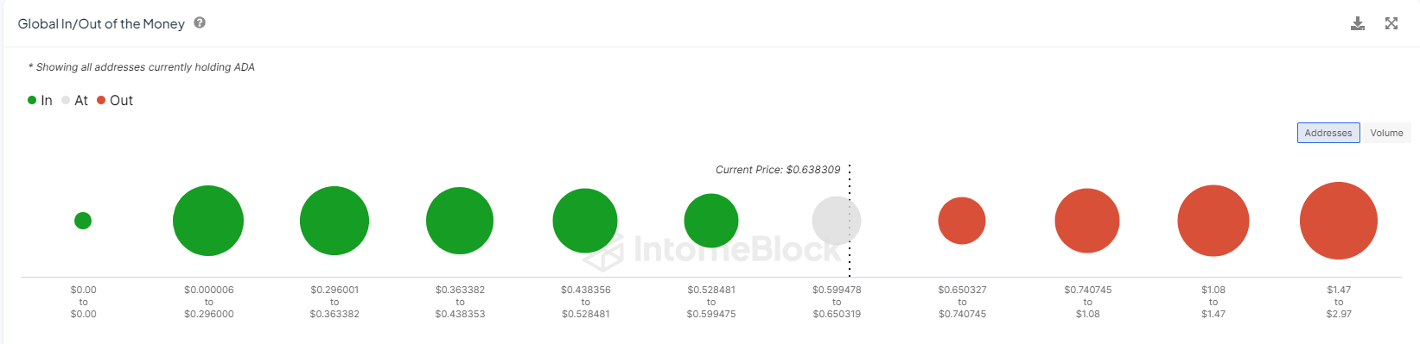Screen dimensions: 1420x344
Task: Click the tiny green $0.00 bubble
Action: [x=83, y=221]
